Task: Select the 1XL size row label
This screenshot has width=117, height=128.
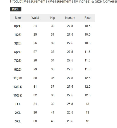Action: click(18, 104)
